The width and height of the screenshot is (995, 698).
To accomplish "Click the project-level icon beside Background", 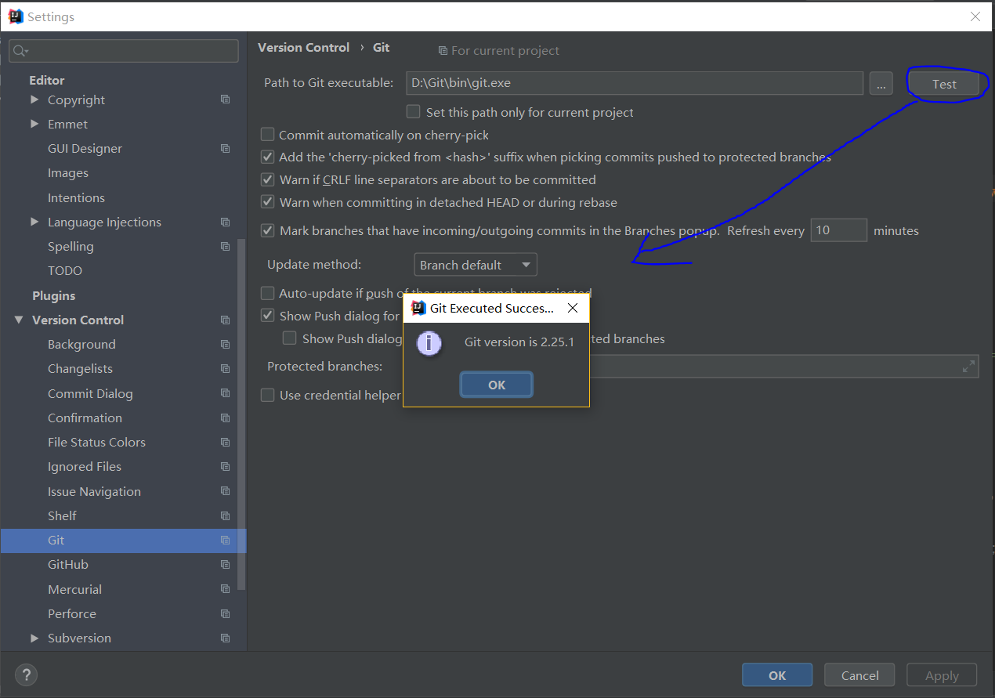I will tap(226, 344).
